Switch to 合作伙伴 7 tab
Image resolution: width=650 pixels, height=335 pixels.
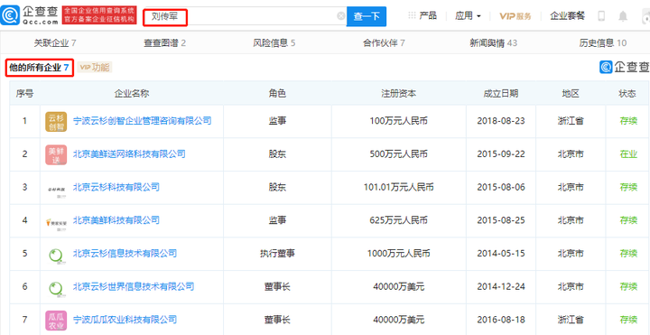384,42
